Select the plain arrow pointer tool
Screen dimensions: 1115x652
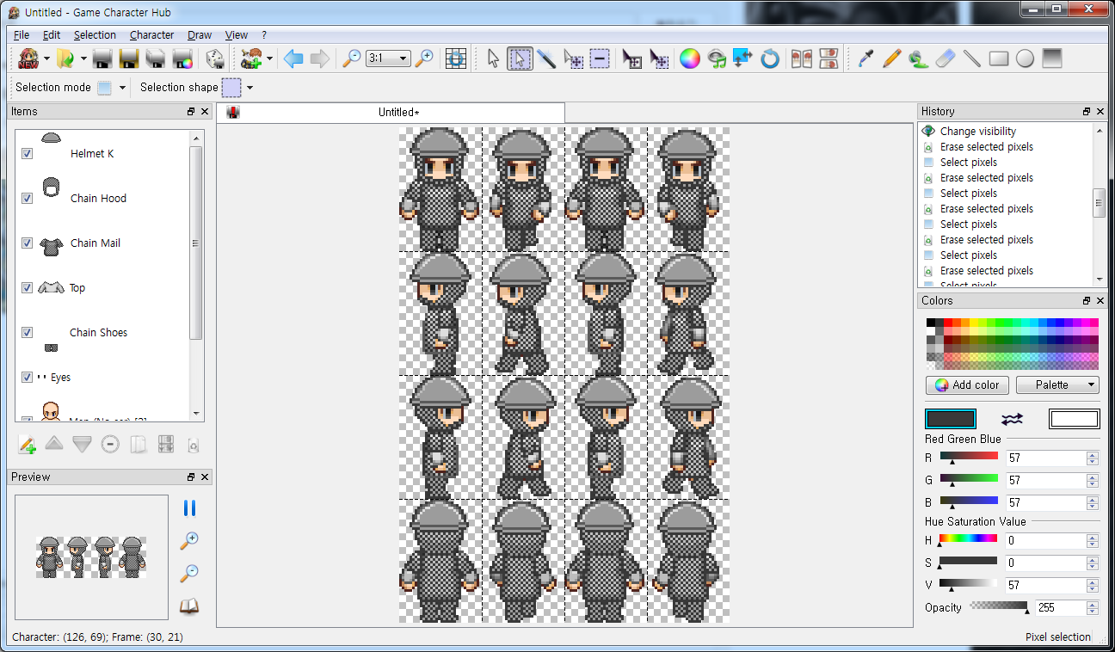click(493, 58)
